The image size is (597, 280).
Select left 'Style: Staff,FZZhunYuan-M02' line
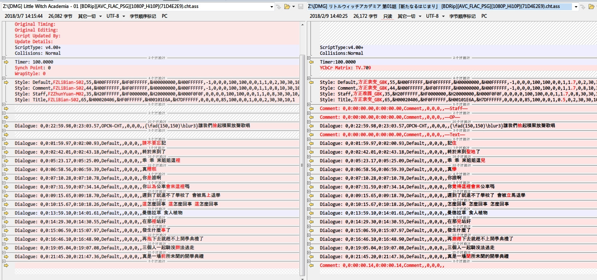click(x=157, y=94)
